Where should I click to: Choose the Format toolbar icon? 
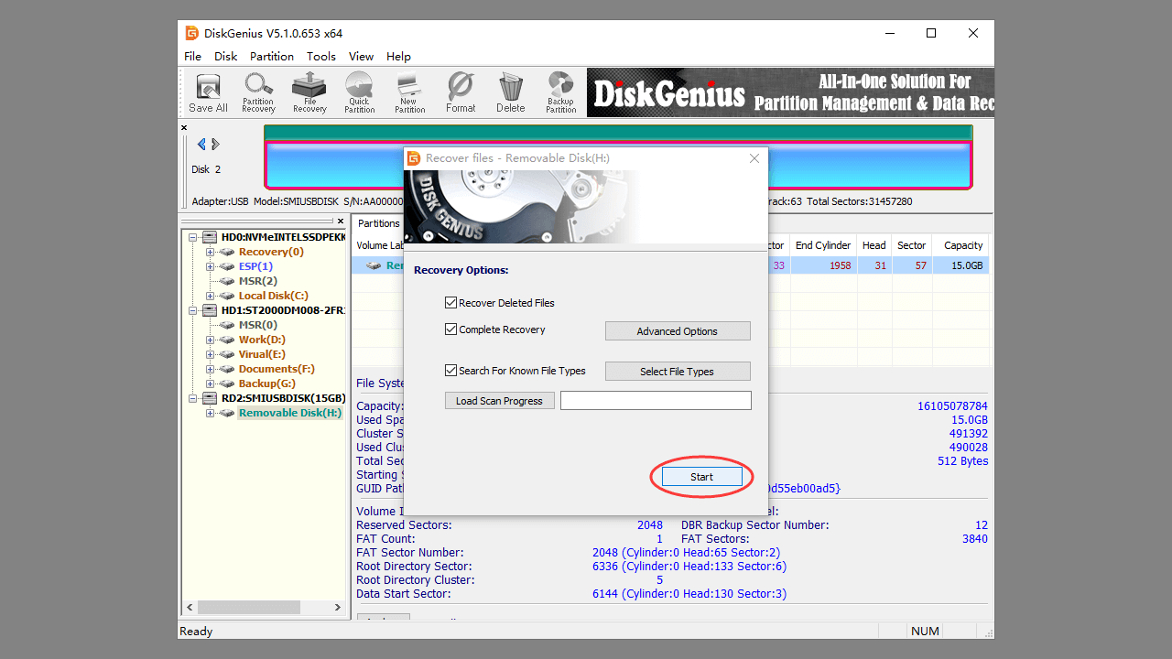tap(461, 93)
